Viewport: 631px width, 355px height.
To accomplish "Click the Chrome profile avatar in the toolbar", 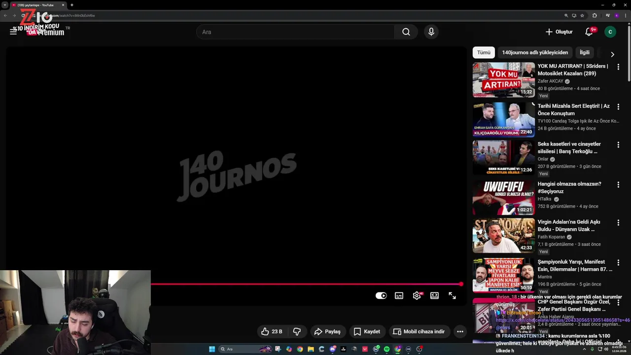I will point(617,15).
